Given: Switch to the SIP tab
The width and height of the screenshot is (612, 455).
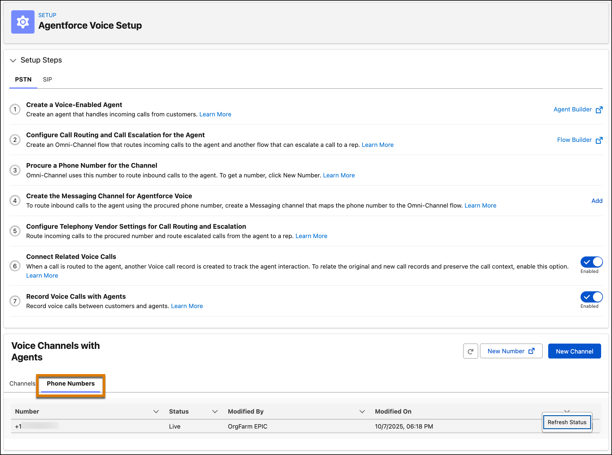Looking at the screenshot, I should [47, 79].
